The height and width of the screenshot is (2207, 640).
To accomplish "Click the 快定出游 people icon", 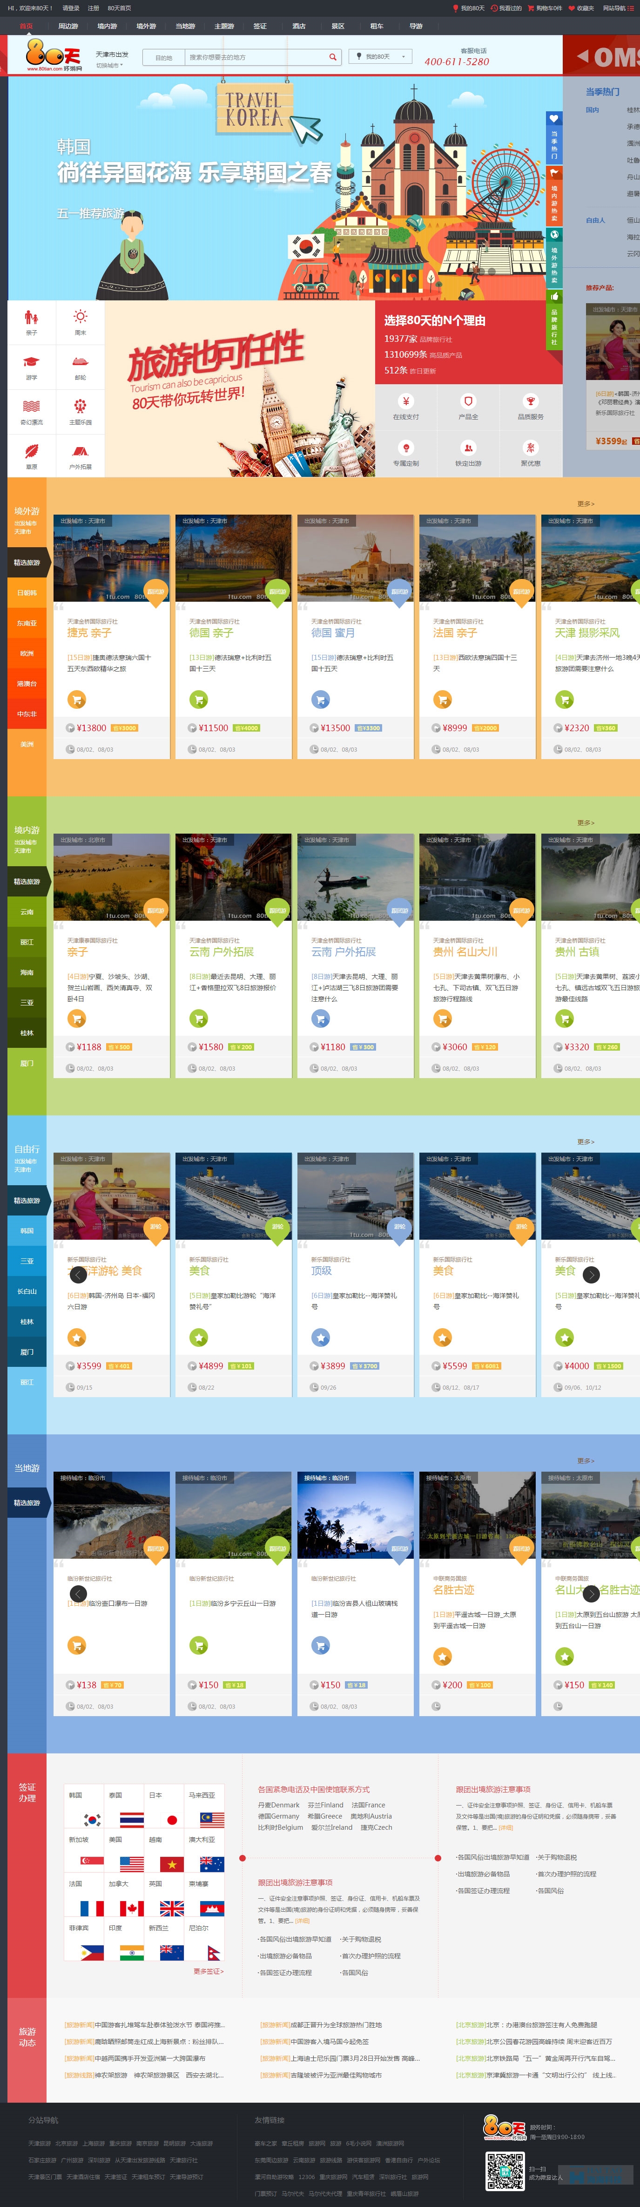I will pyautogui.click(x=468, y=447).
